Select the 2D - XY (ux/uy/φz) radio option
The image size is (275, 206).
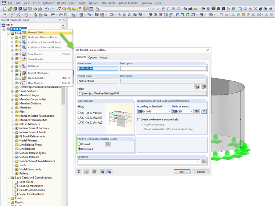[79, 122]
